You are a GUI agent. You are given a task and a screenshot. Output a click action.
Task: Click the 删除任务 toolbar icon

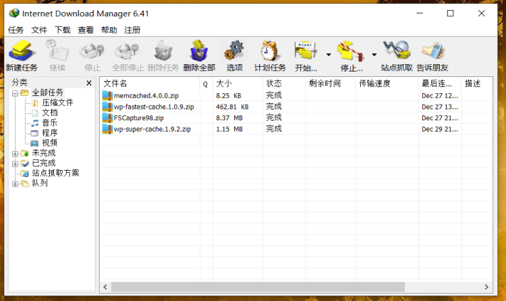point(163,51)
